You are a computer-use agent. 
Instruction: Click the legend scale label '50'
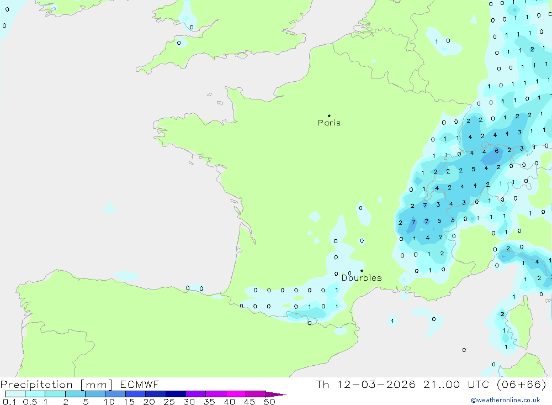point(269,402)
